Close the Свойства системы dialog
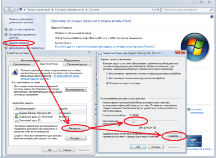Screen dimensions: 216x158 coord(89,52)
